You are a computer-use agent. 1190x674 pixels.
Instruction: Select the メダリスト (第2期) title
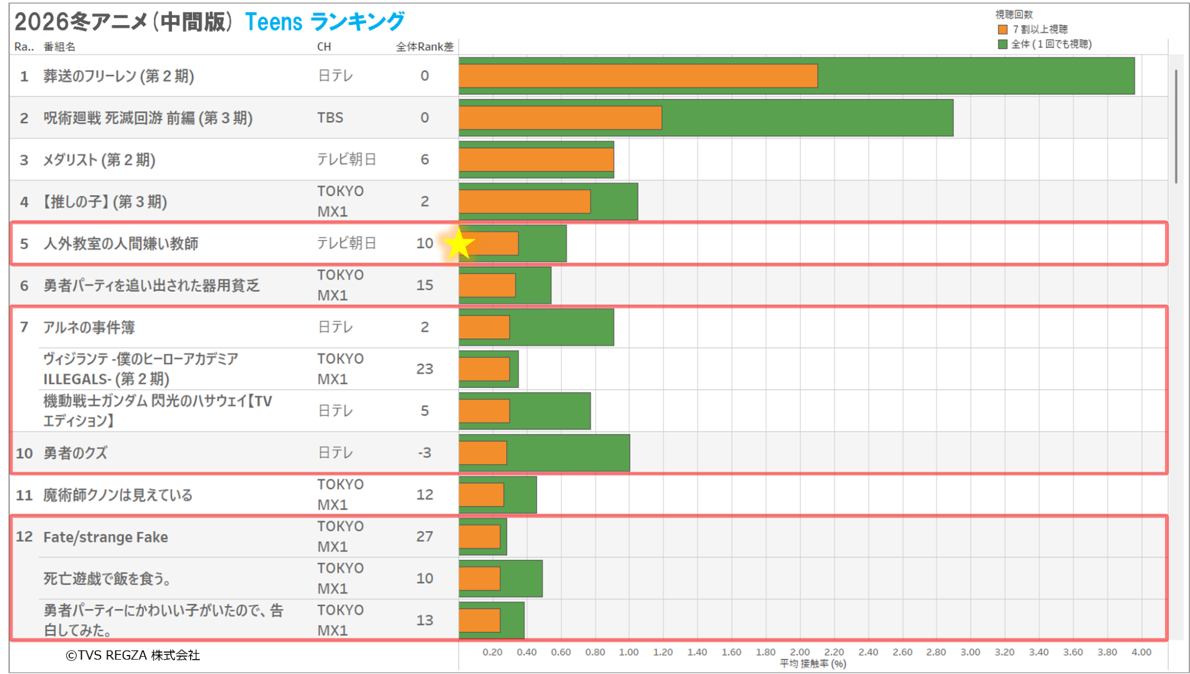coord(99,160)
